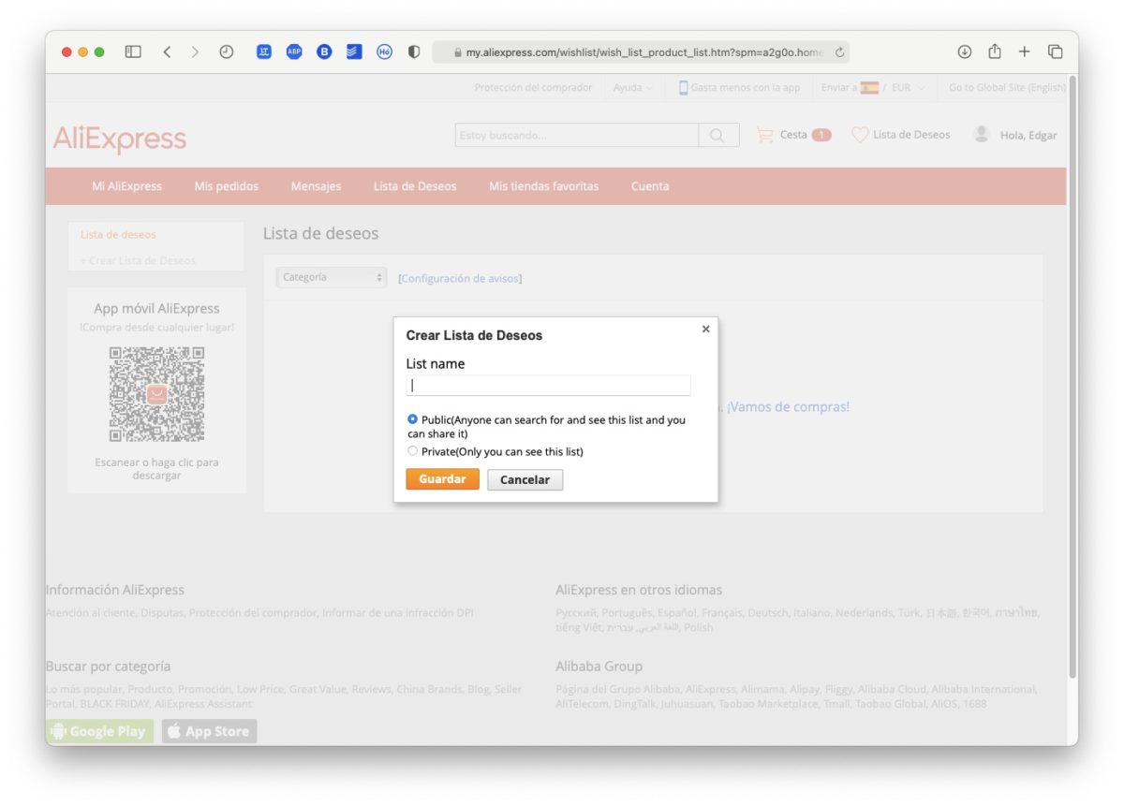1124x806 pixels.
Task: Click Go to Global Site (English)
Action: pyautogui.click(x=1007, y=88)
